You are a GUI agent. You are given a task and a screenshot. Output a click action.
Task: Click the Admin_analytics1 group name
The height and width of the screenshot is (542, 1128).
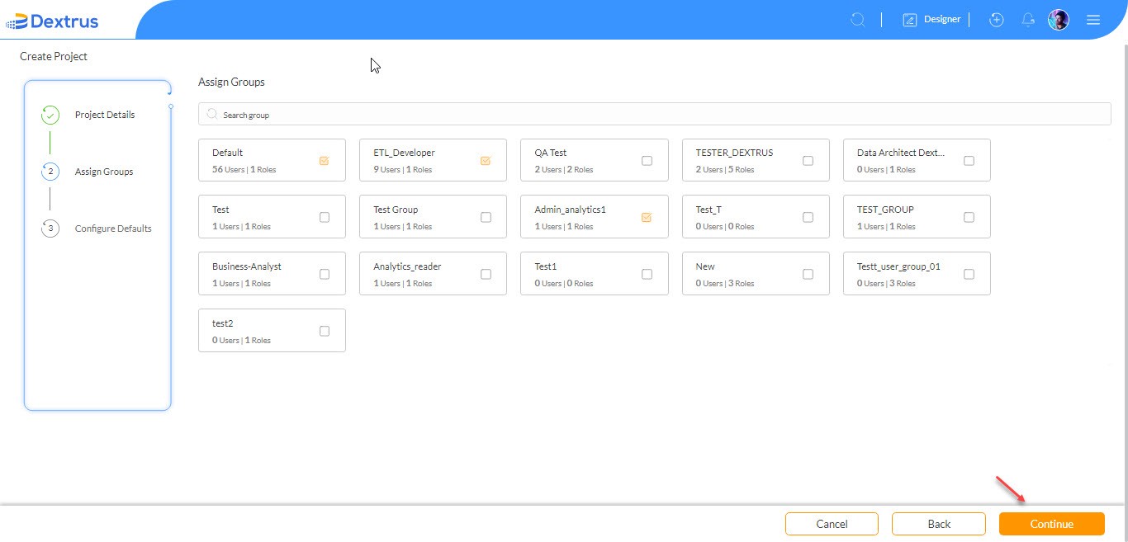coord(571,210)
